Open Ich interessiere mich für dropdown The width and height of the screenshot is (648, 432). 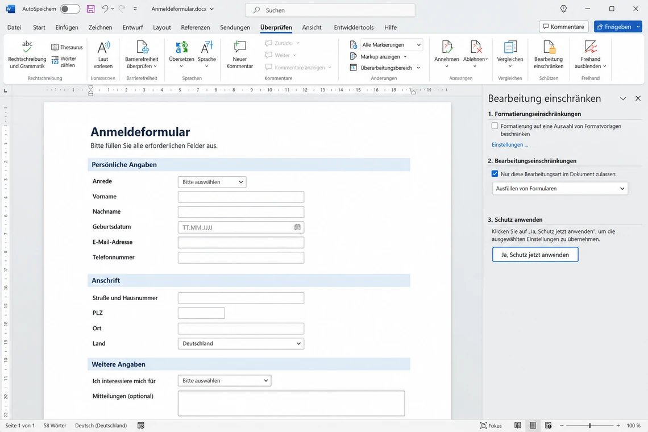point(225,380)
